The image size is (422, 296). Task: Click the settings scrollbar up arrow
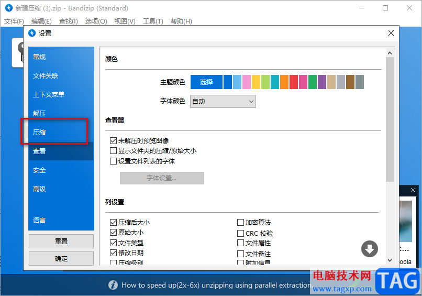click(390, 53)
